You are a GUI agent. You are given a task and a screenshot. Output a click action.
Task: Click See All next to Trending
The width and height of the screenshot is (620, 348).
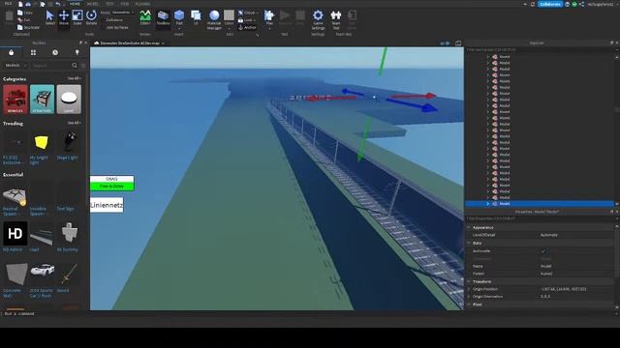pyautogui.click(x=74, y=123)
